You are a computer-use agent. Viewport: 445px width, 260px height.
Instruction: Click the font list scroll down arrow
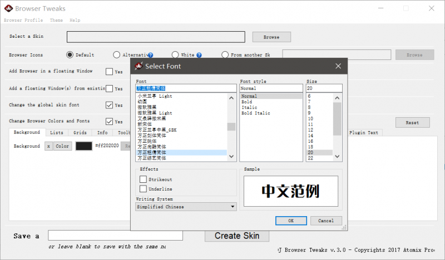pos(231,156)
